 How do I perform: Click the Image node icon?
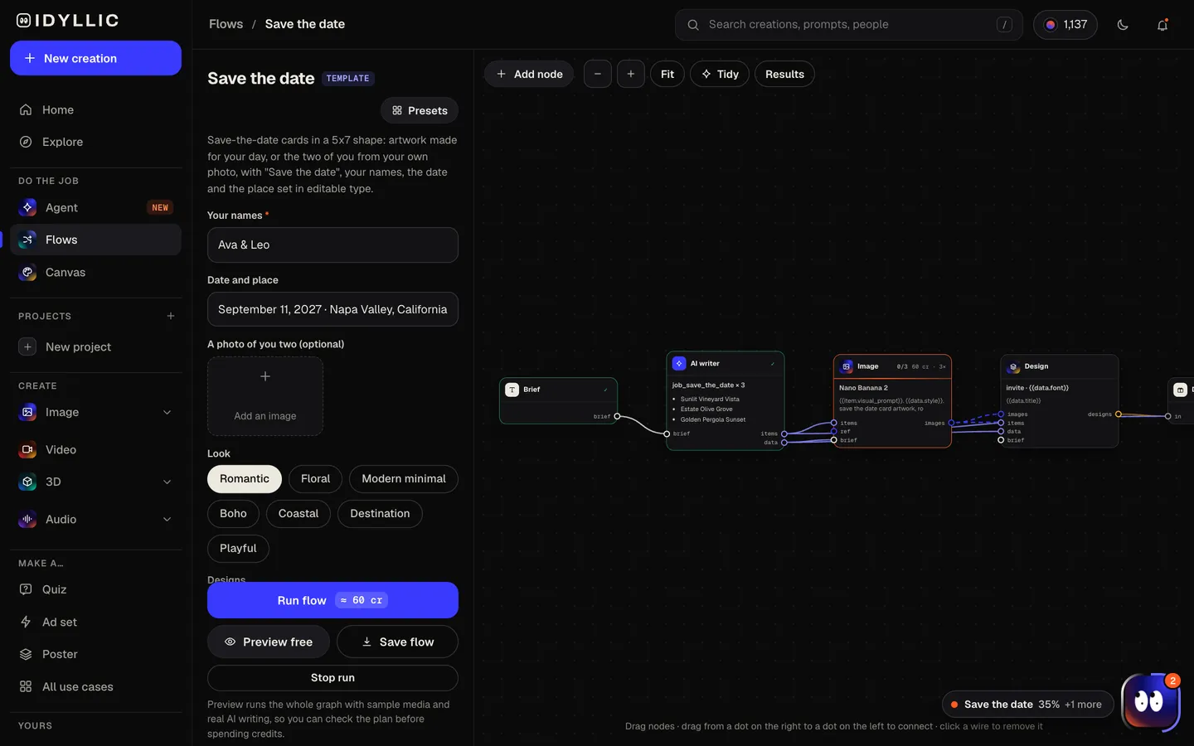(x=847, y=366)
